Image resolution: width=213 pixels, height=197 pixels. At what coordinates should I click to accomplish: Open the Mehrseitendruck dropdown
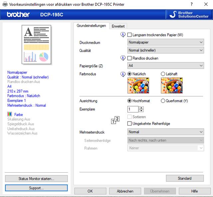click(166, 132)
